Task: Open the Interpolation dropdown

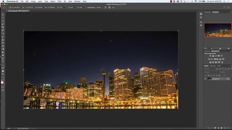Action: [100, 7]
